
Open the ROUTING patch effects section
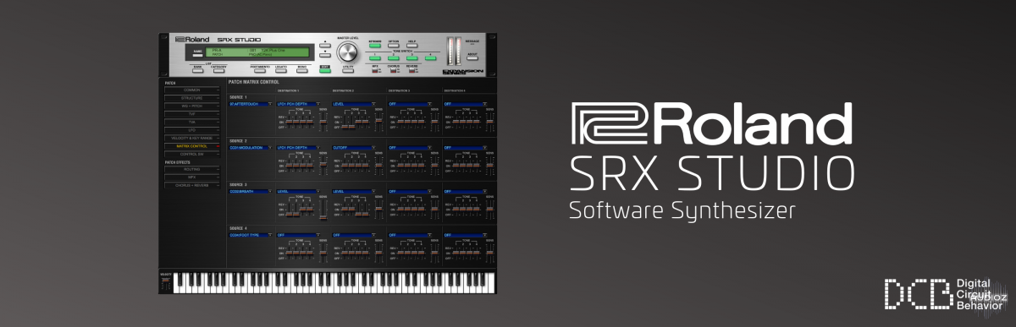pos(193,169)
